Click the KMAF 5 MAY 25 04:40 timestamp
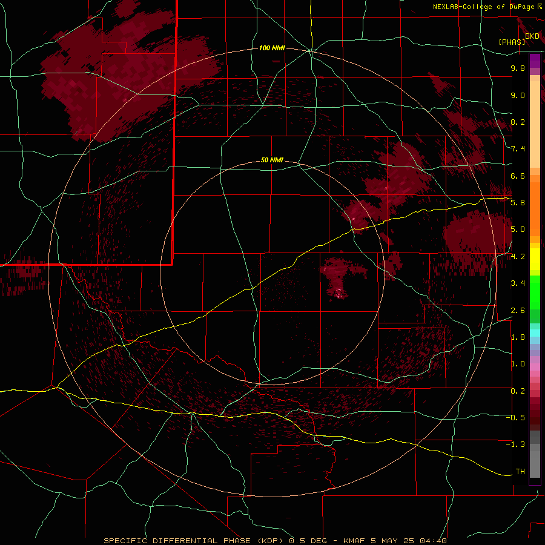The image size is (545, 545). pyautogui.click(x=395, y=541)
